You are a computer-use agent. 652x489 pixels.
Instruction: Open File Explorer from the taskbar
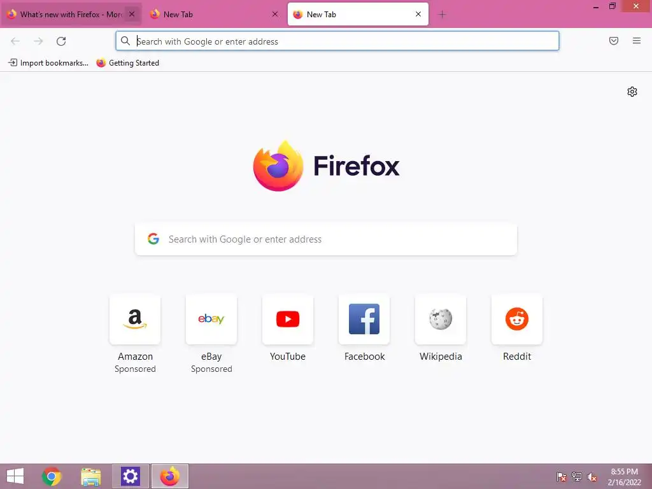point(90,476)
